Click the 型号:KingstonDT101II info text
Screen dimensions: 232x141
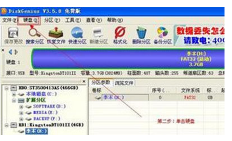coord(53,73)
